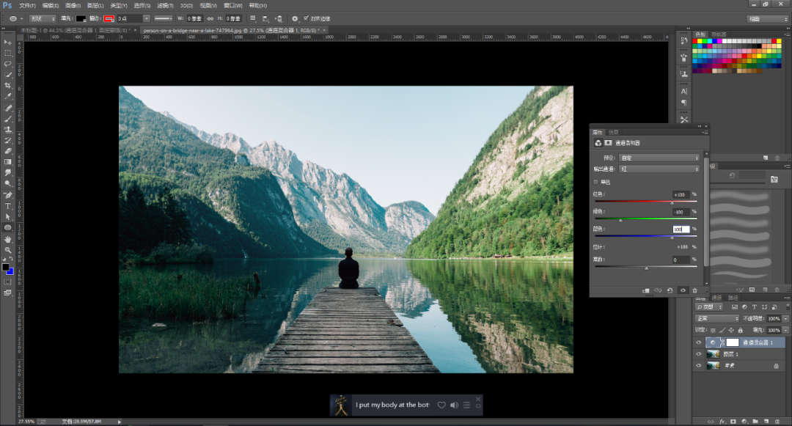The height and width of the screenshot is (426, 792).
Task: Toggle the align edges checkbox
Action: click(x=306, y=18)
